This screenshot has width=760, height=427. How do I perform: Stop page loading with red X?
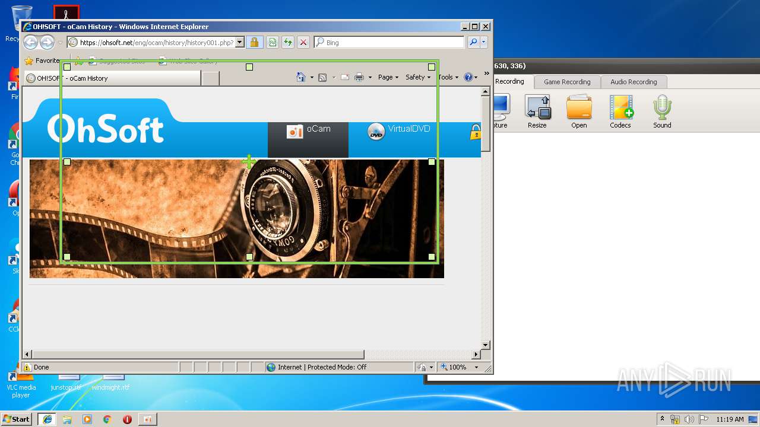click(x=303, y=42)
